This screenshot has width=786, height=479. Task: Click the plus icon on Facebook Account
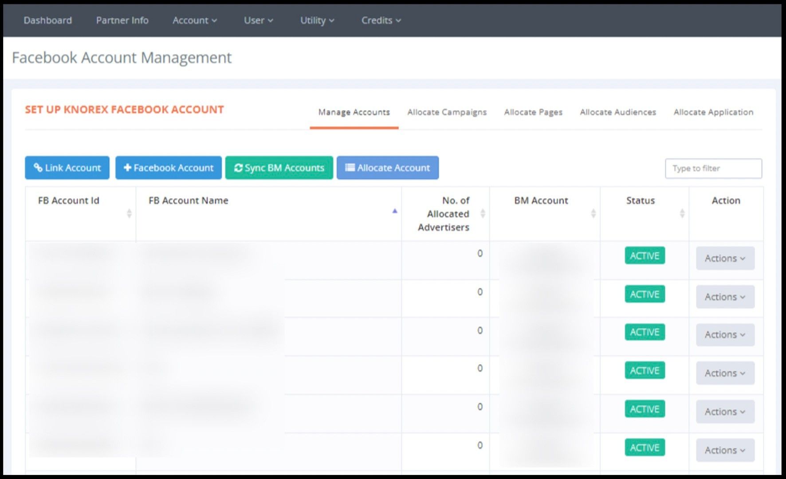click(x=127, y=168)
